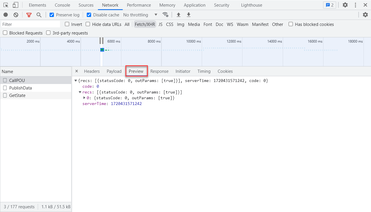Open the Lighthouse tab

tap(252, 5)
